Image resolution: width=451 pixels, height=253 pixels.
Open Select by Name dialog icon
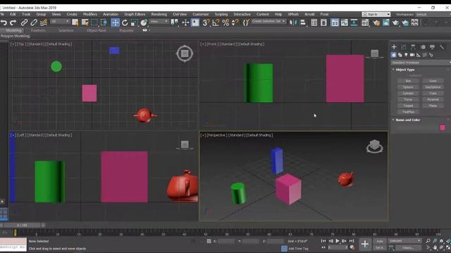click(x=85, y=22)
